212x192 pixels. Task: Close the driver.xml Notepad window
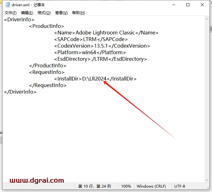202,5
